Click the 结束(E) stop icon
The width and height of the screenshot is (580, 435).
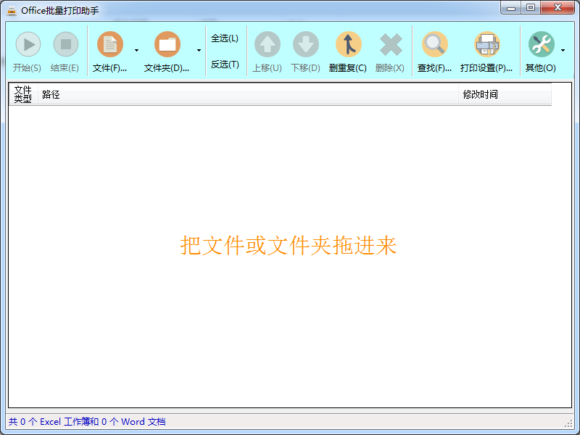65,43
